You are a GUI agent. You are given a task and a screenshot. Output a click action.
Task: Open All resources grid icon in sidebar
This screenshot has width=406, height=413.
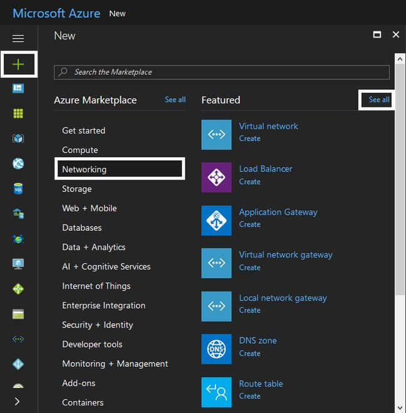click(18, 114)
